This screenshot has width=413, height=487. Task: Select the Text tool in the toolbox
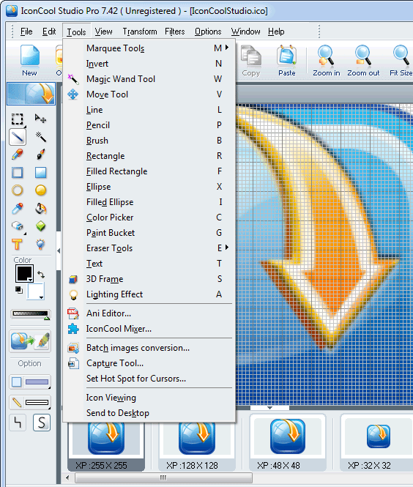(18, 245)
